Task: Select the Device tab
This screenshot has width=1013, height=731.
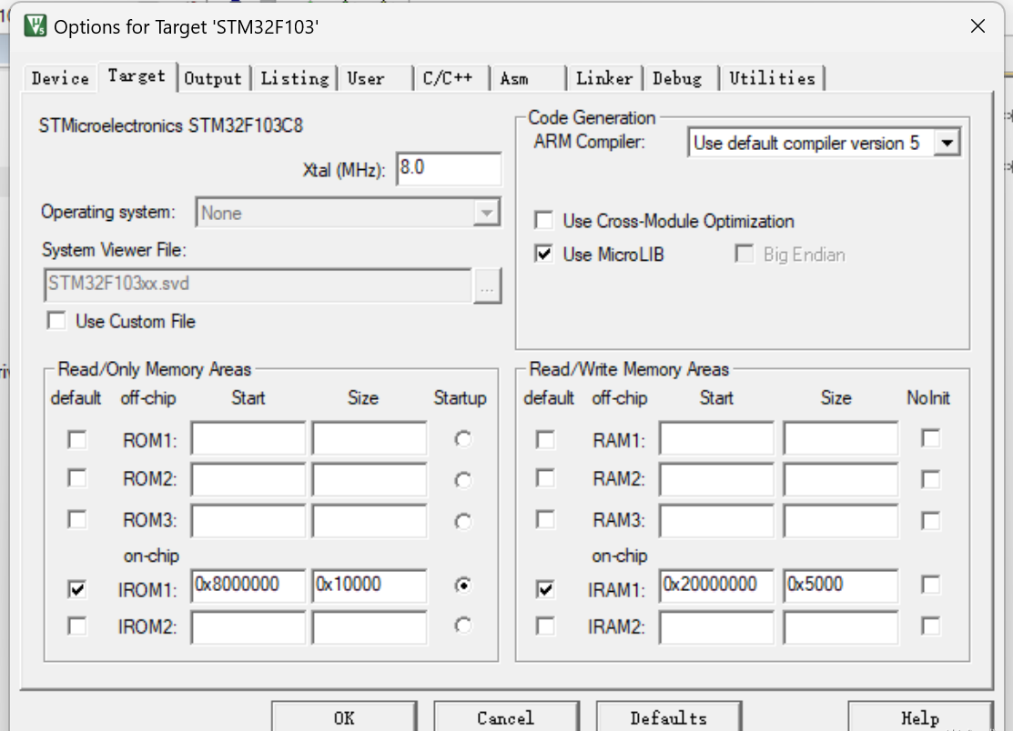Action: tap(58, 77)
